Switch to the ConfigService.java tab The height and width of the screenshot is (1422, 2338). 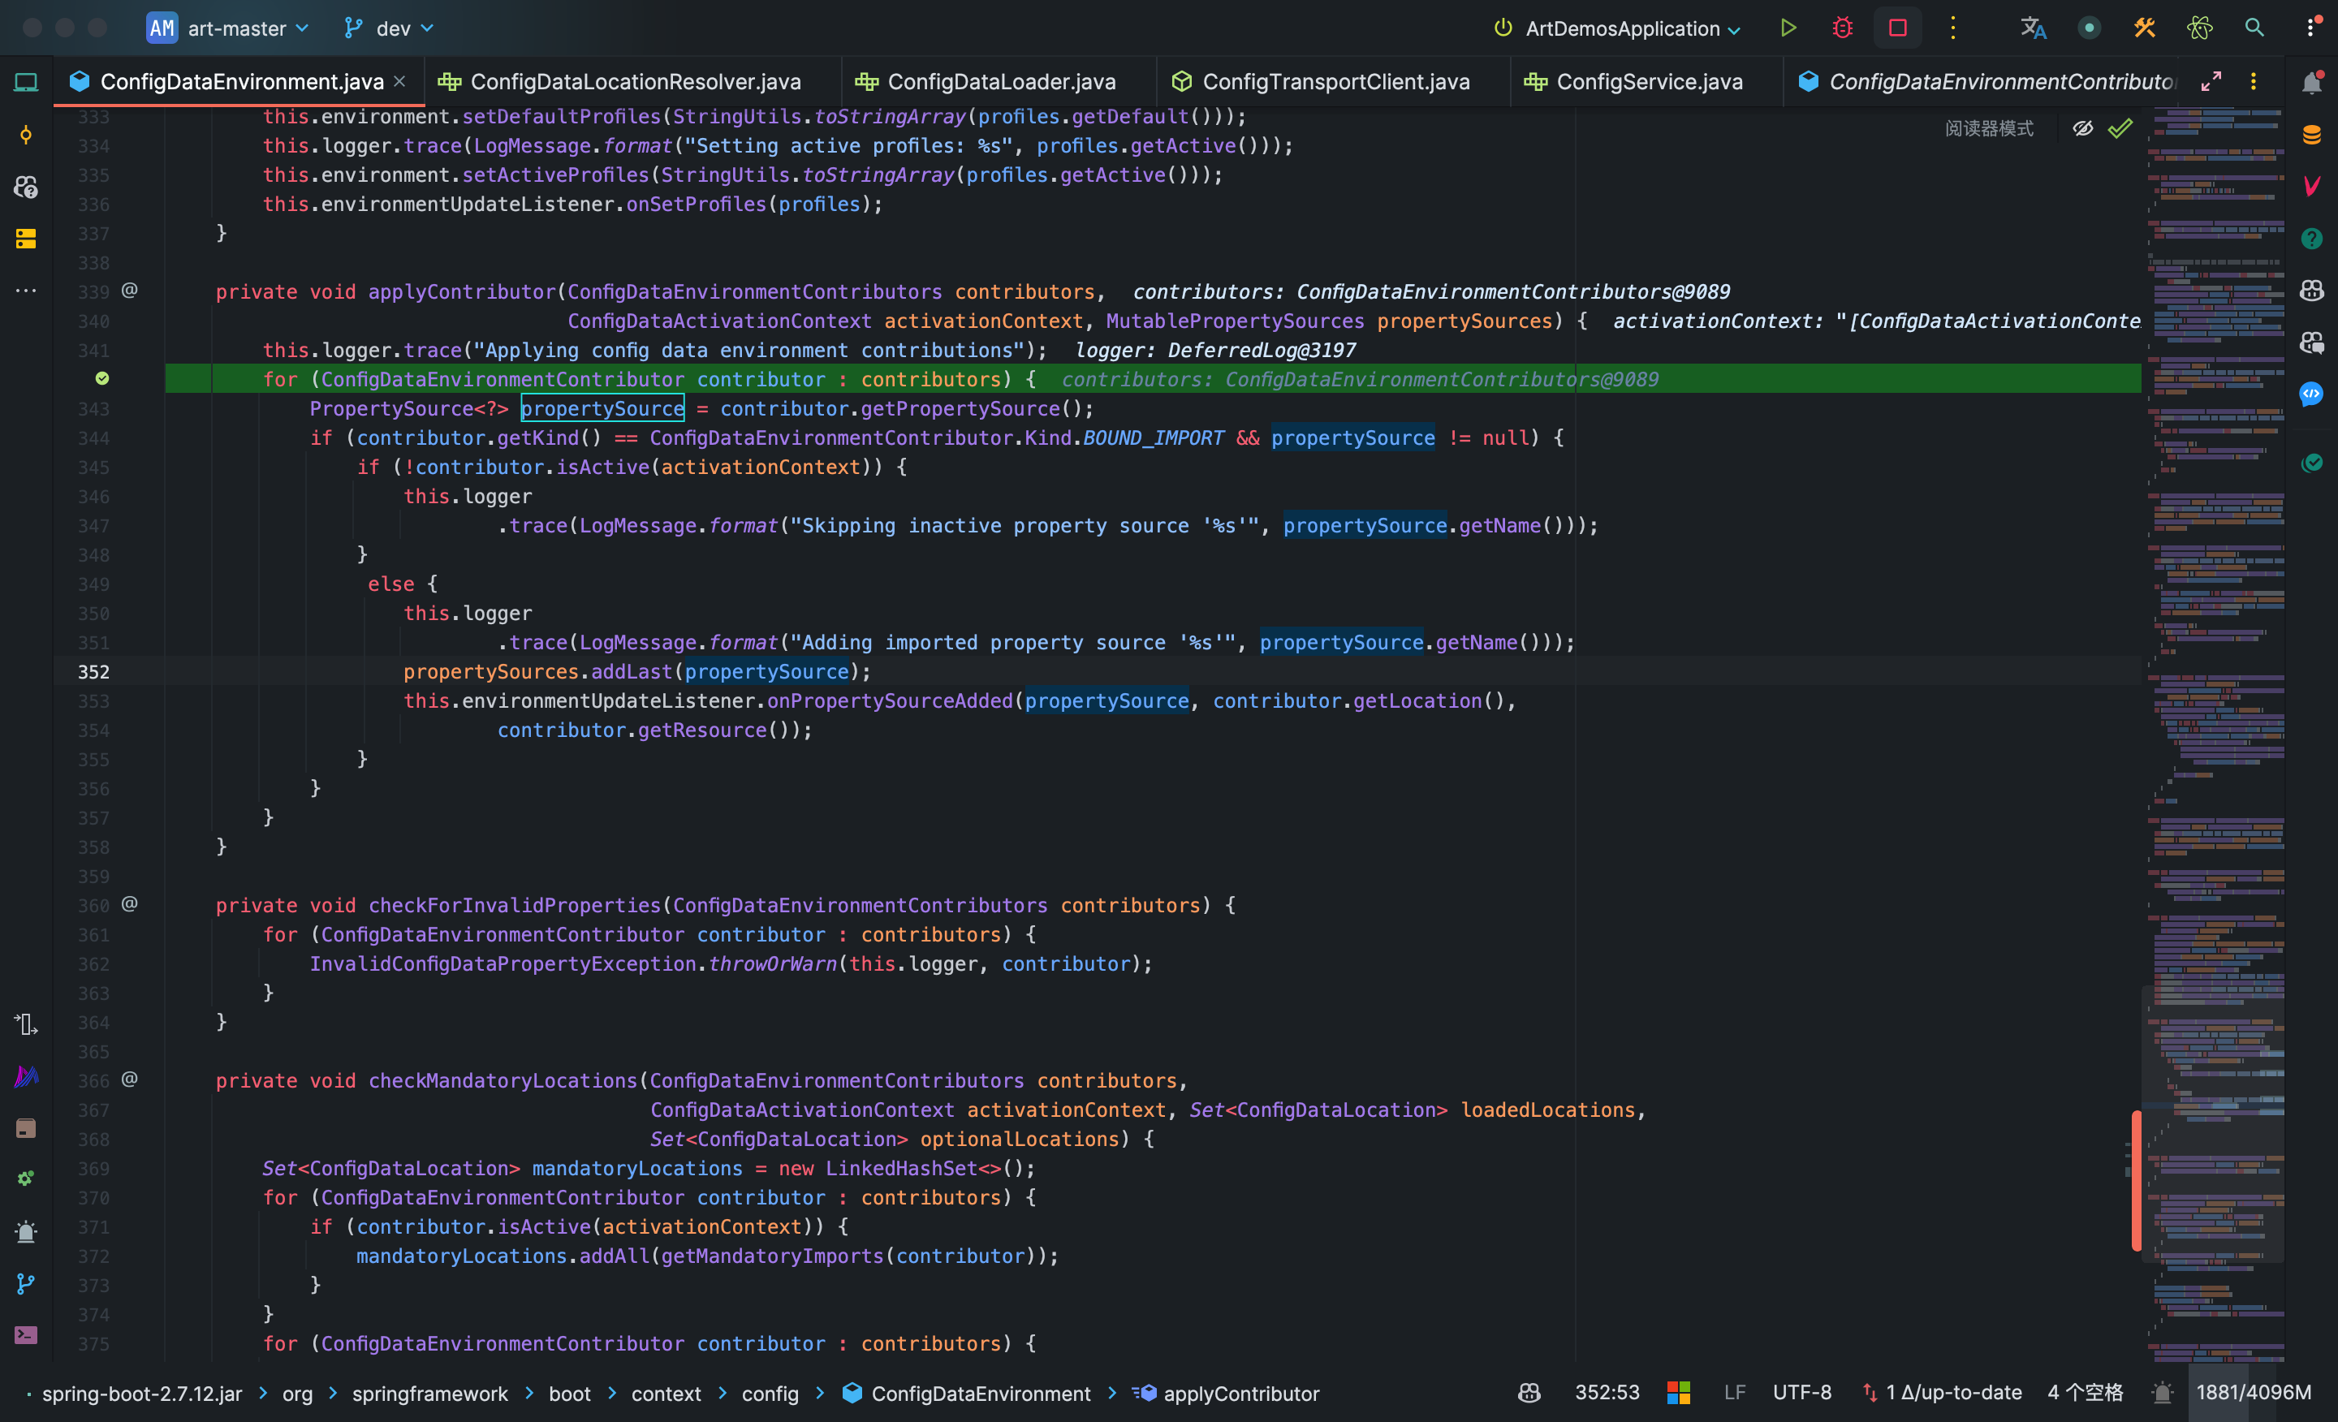click(x=1648, y=82)
